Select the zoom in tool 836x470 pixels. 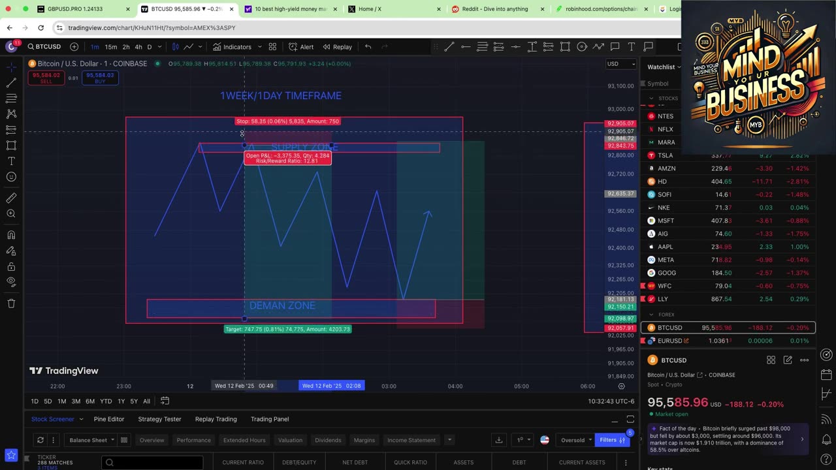click(11, 213)
